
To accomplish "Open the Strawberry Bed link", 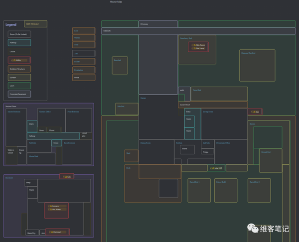I will click(x=186, y=38).
